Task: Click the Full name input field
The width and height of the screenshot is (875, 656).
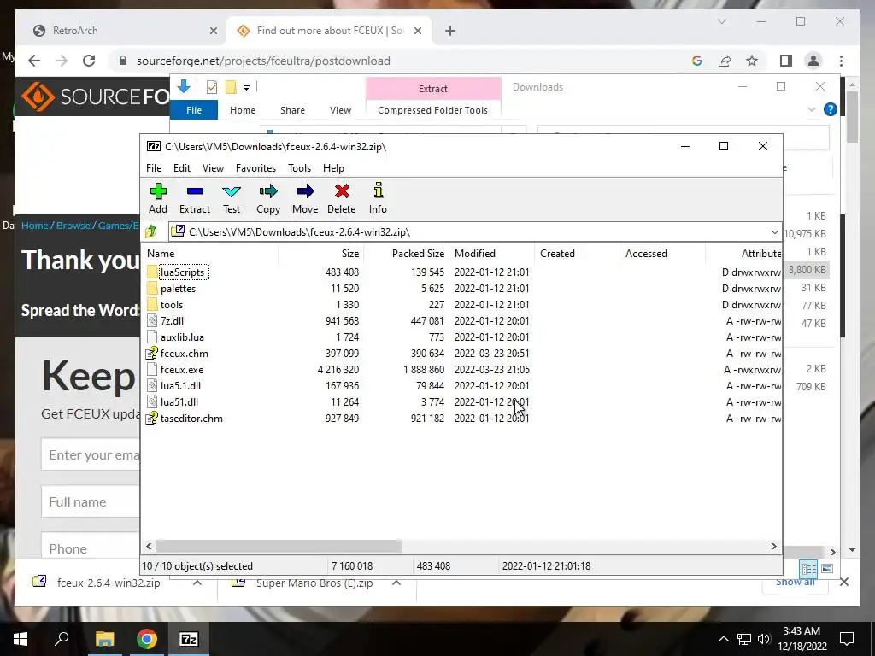Action: click(x=92, y=501)
